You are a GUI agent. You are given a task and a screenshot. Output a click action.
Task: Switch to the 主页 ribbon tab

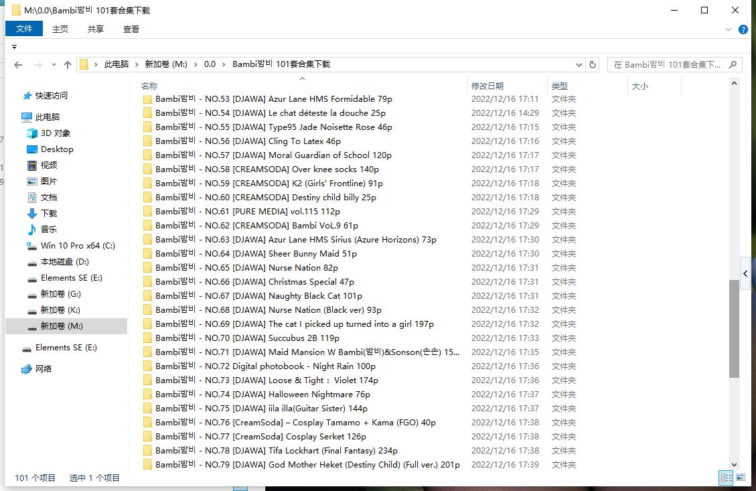click(x=60, y=29)
